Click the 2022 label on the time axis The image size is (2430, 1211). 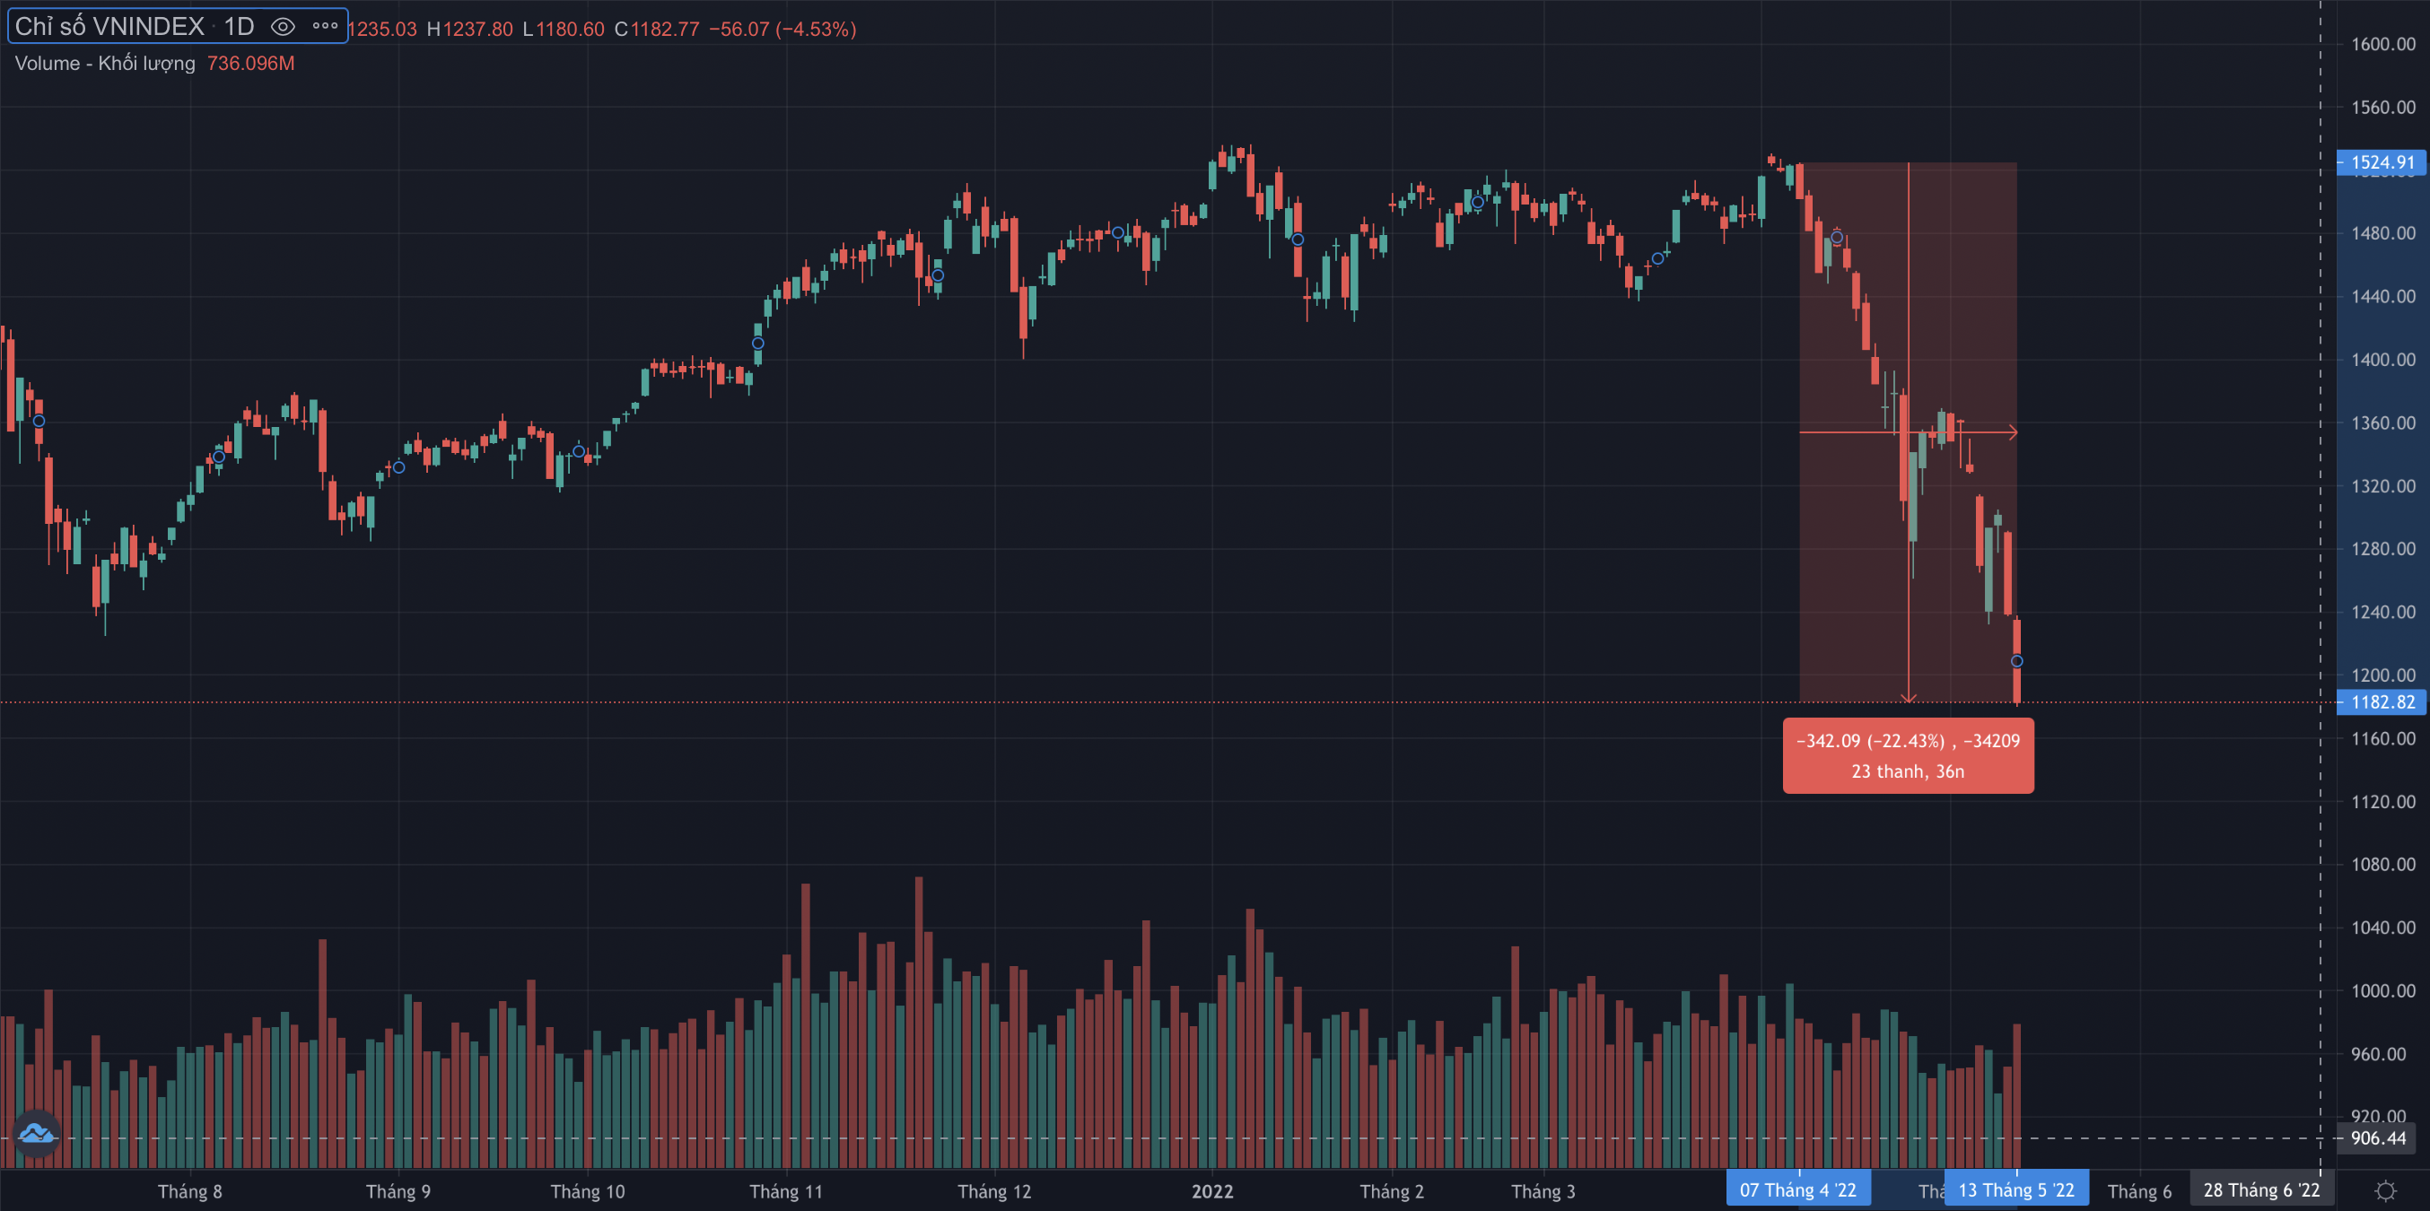coord(1212,1191)
